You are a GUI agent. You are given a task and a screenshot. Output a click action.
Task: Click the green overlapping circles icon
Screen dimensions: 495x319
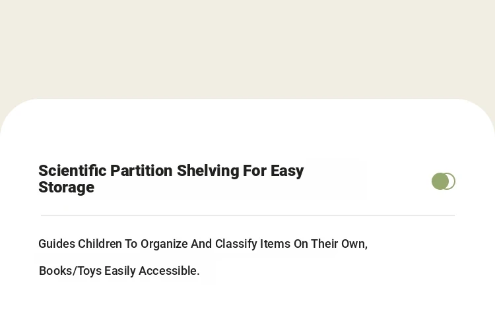coord(444,181)
